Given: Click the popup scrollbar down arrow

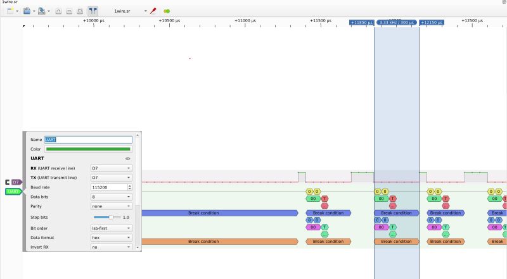Looking at the screenshot, I should point(138,247).
